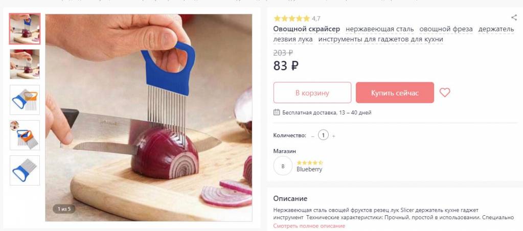Decrease quantity with minus button
This screenshot has height=231, width=523.
coord(312,135)
